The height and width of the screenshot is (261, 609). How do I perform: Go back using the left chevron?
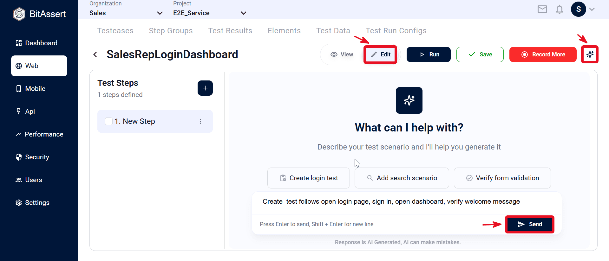[95, 54]
